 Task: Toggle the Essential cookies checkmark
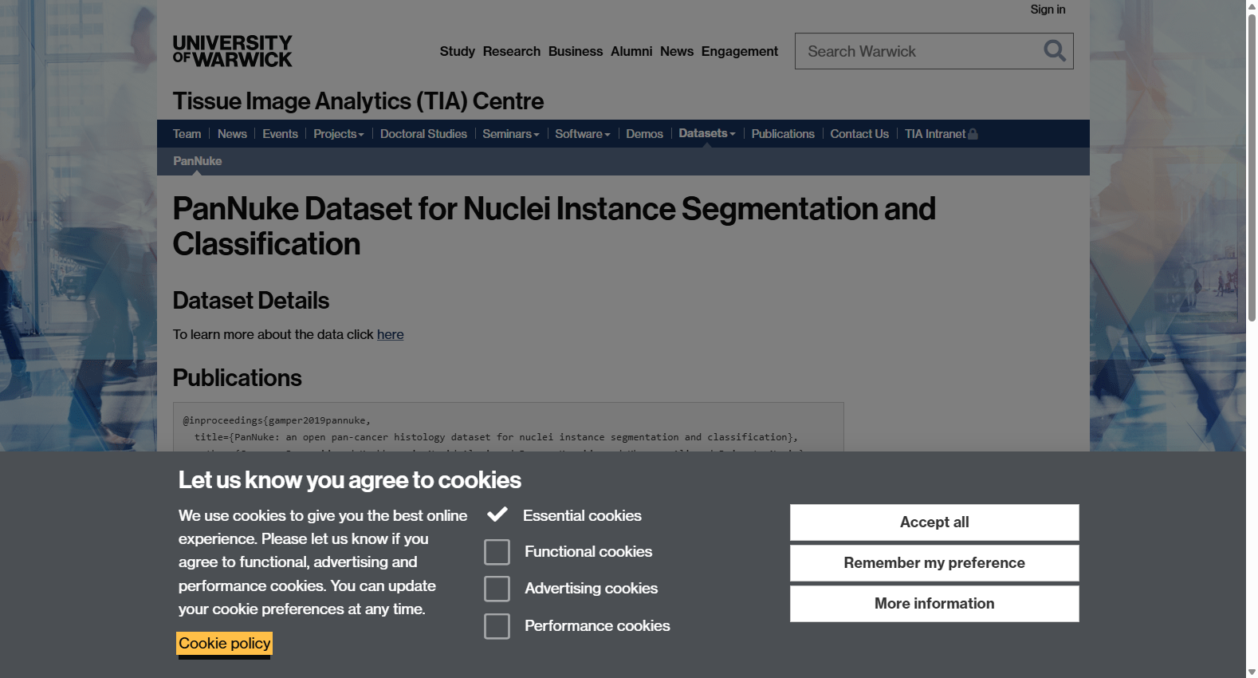tap(497, 514)
